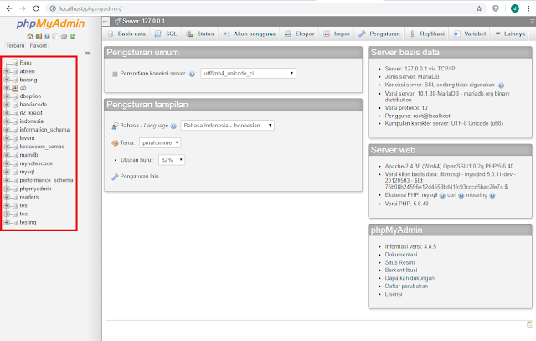
Task: Reload the browser page
Action: (36, 8)
